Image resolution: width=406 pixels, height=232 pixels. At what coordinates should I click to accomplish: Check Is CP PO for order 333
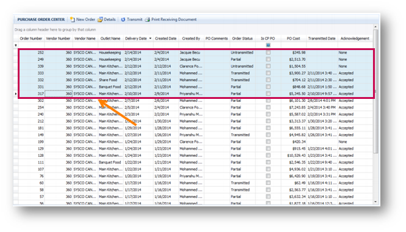(x=268, y=73)
